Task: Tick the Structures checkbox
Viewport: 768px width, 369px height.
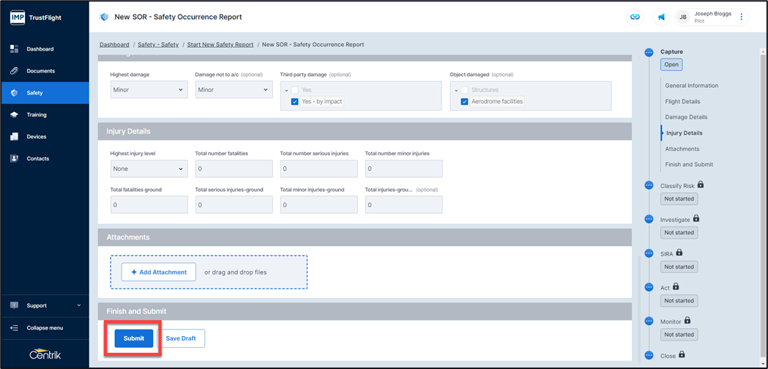Action: (464, 90)
